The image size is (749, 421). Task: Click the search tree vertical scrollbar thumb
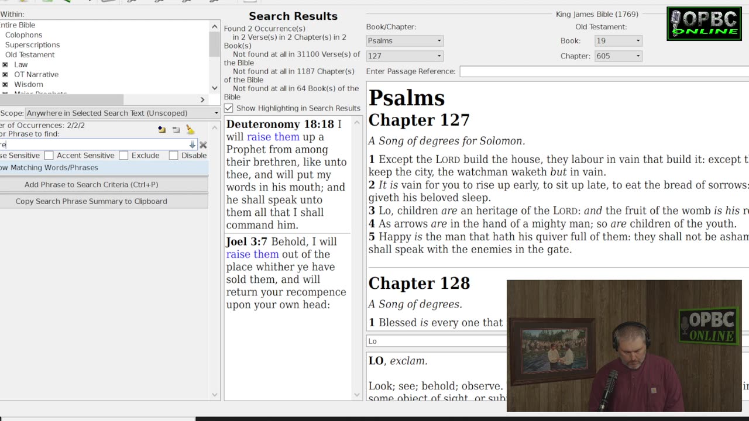click(x=215, y=44)
